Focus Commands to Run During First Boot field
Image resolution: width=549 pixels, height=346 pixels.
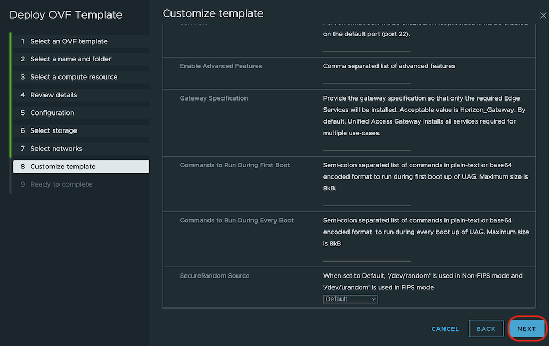pyautogui.click(x=367, y=201)
